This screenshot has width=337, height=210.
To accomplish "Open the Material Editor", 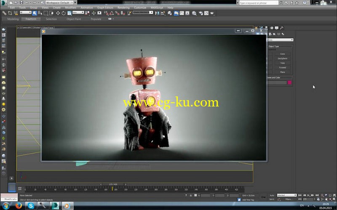I will [194, 13].
